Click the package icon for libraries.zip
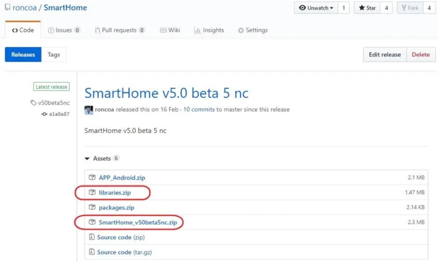The image size is (438, 262). coord(92,192)
